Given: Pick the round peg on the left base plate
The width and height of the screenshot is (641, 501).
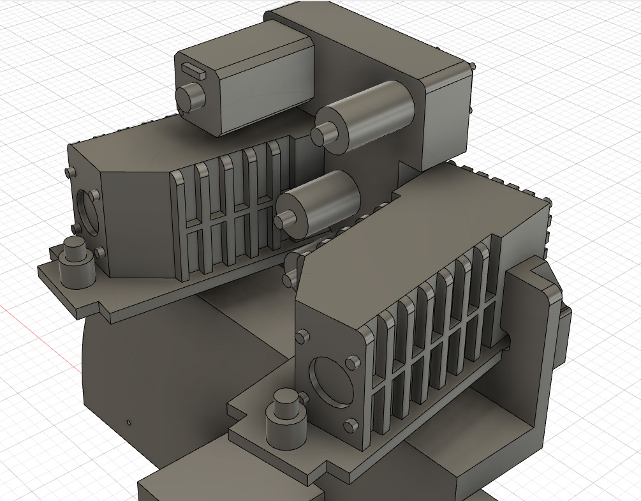Looking at the screenshot, I should (x=78, y=262).
